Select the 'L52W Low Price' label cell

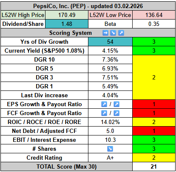pyautogui.click(x=110, y=15)
